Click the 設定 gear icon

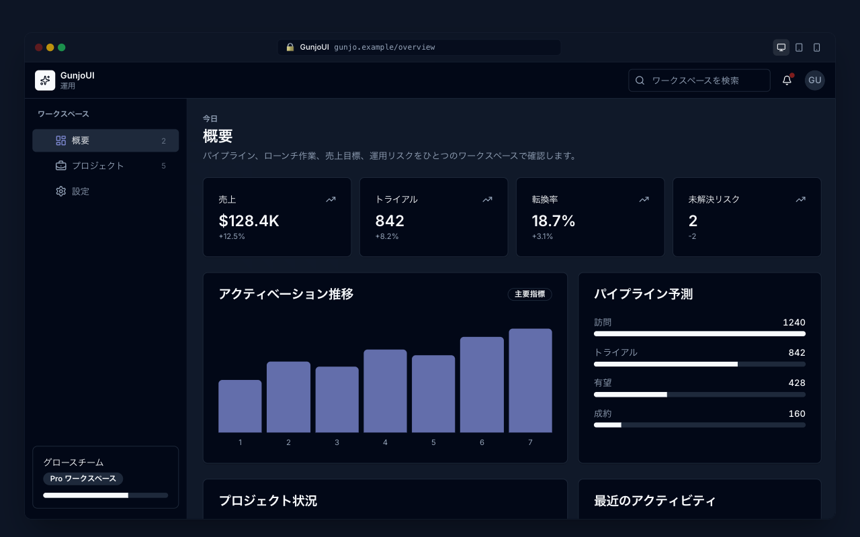60,191
